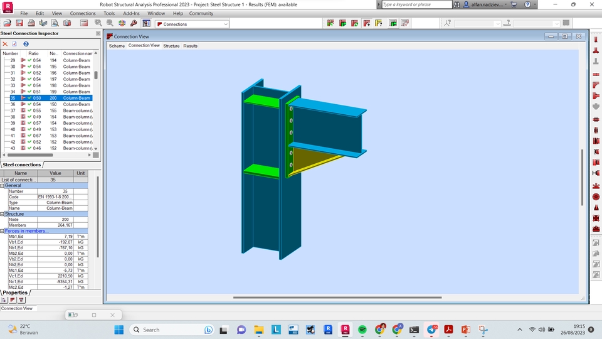Click the yellow connection with question mark icon
Screen dimensions: 602x339
tap(379, 23)
